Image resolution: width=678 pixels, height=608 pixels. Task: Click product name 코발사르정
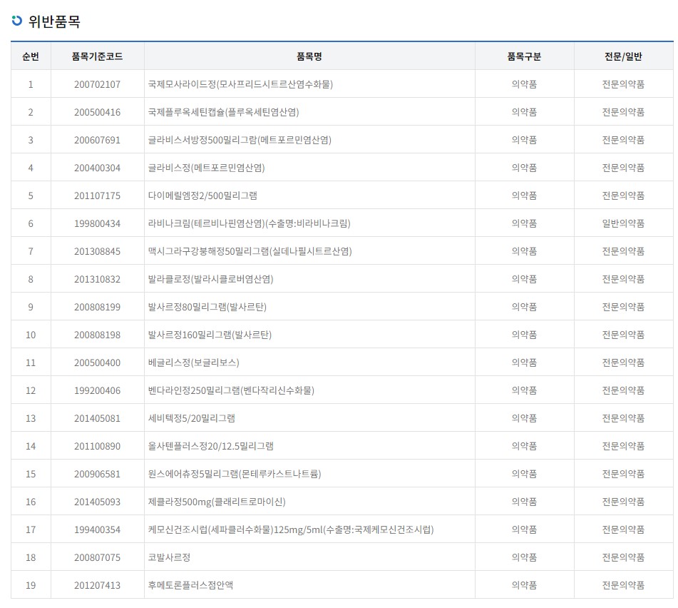click(169, 557)
